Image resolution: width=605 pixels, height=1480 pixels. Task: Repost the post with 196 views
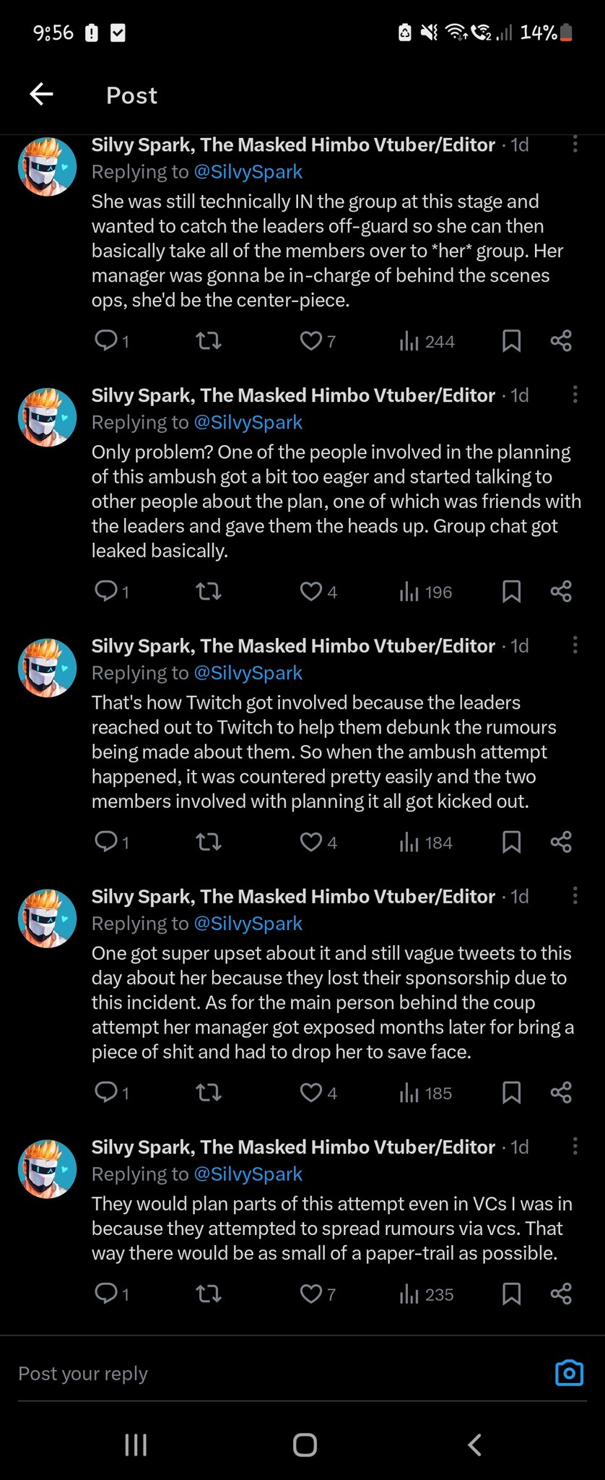[x=209, y=592]
